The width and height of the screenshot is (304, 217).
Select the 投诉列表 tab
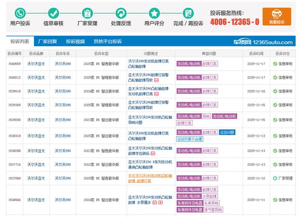pyautogui.click(x=20, y=42)
